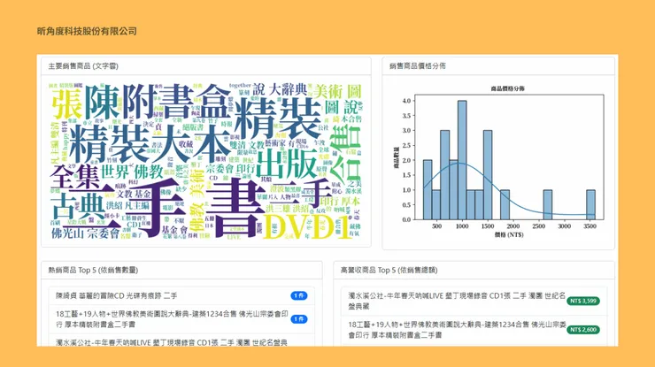Click the isolated histogram bar near 3500

pos(590,204)
